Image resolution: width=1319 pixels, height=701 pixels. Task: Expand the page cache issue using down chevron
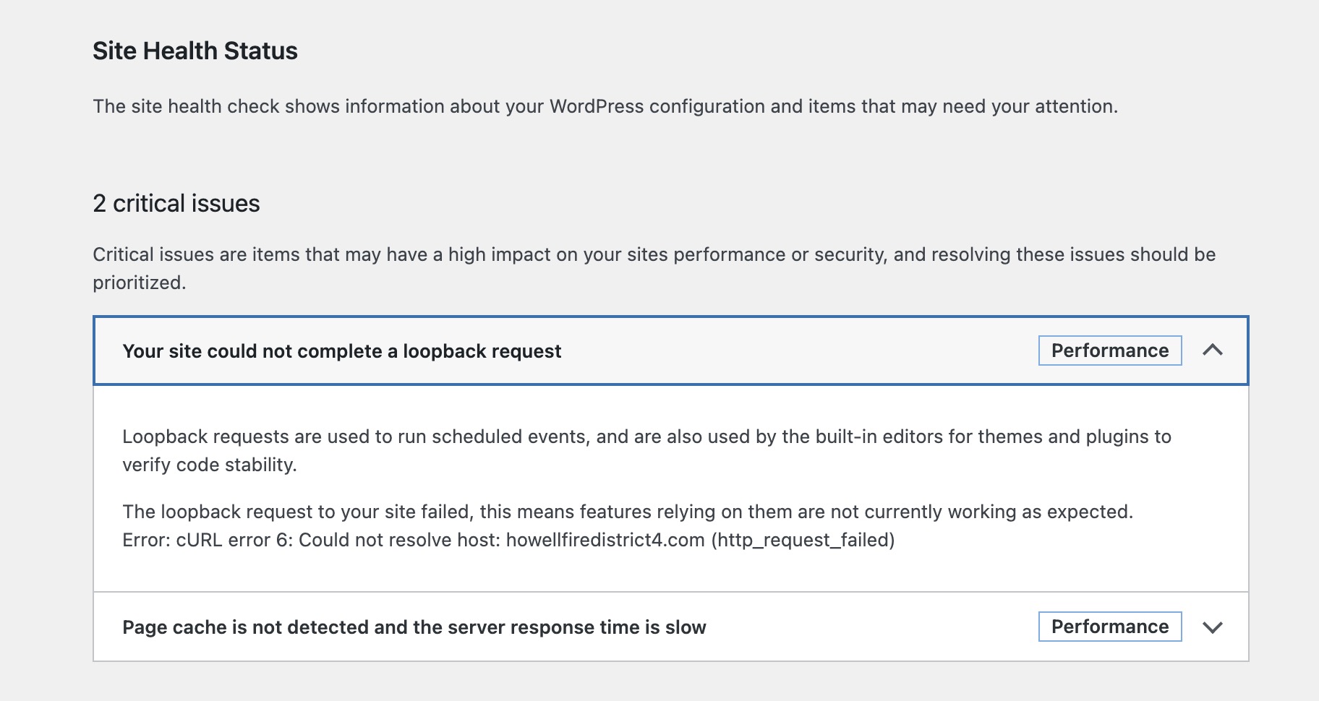(x=1212, y=627)
